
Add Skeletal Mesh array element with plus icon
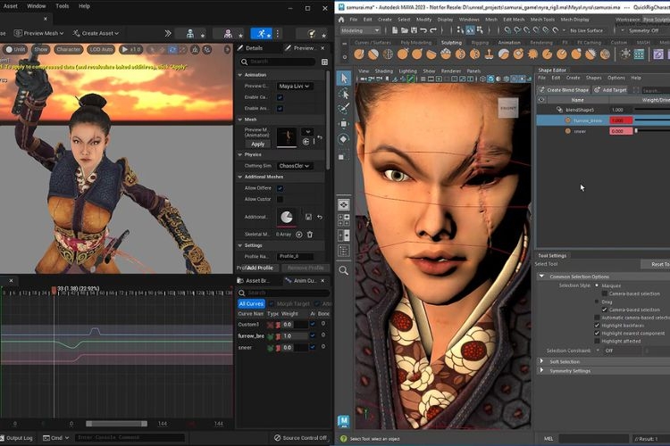click(299, 235)
